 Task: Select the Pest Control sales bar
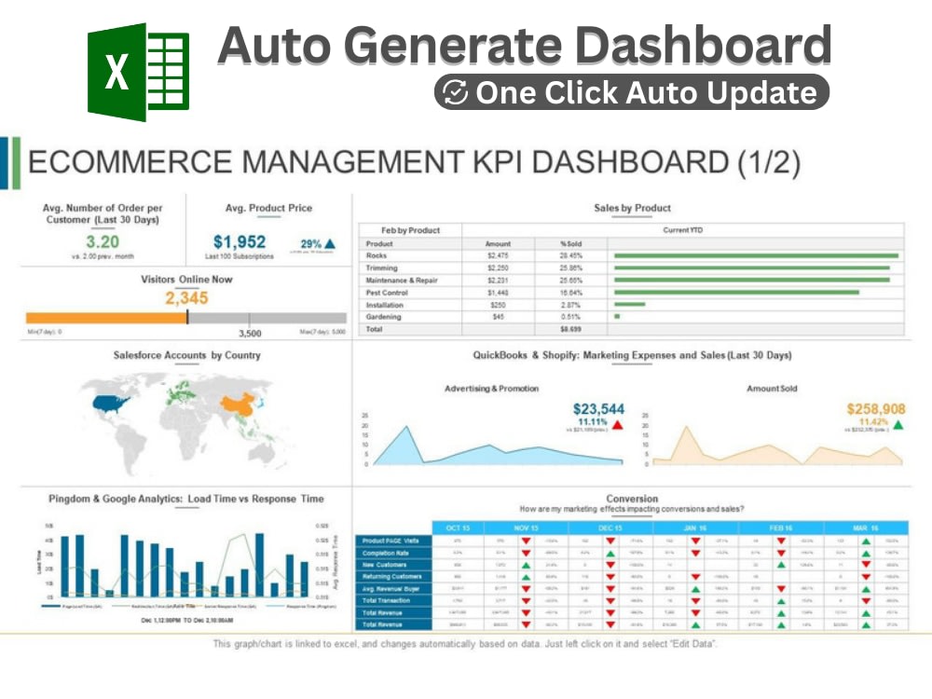(736, 293)
